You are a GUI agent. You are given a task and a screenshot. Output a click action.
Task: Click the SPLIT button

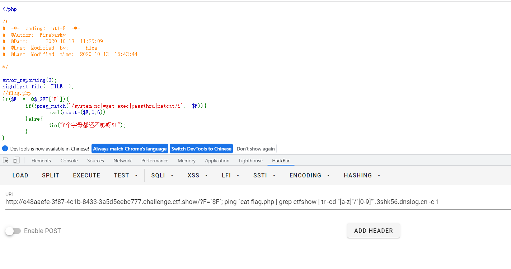[x=51, y=175]
